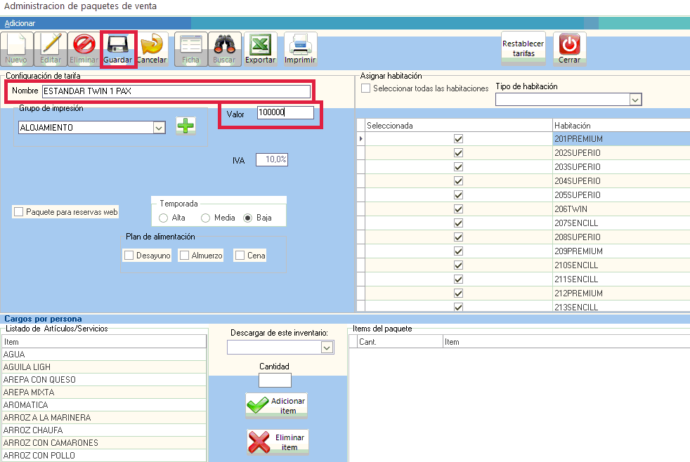690x462 pixels.
Task: Click the green plus add group icon
Action: pyautogui.click(x=185, y=126)
